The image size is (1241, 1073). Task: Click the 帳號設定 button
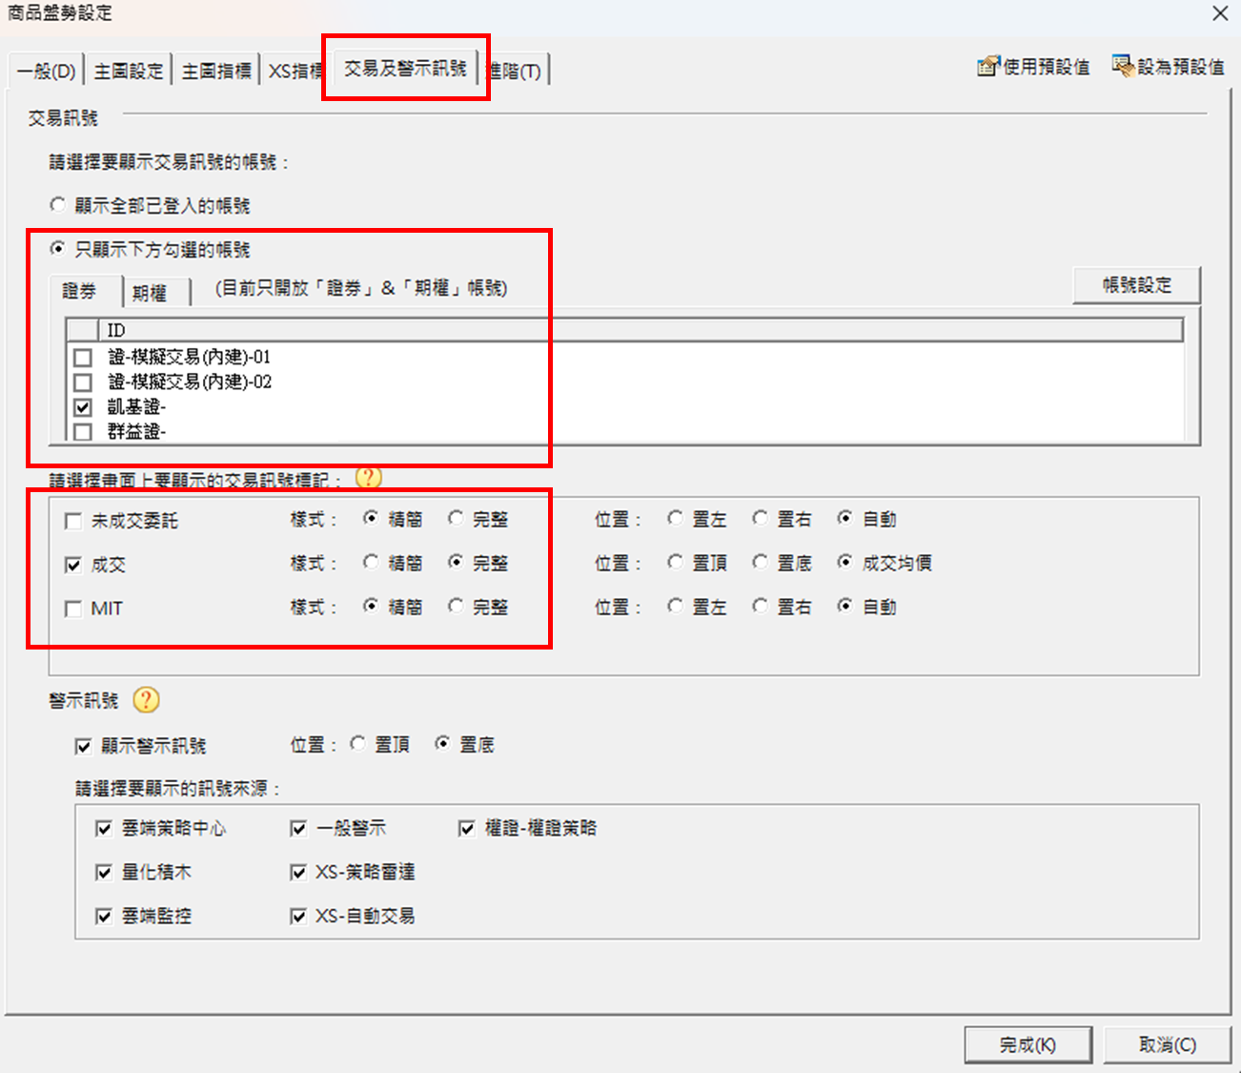pyautogui.click(x=1136, y=284)
